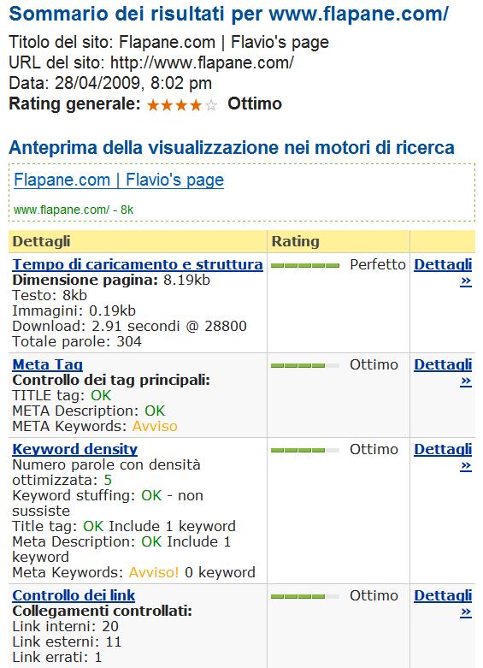Click the orange Avviso text beside META Keywords
This screenshot has height=668, width=483.
pyautogui.click(x=155, y=426)
